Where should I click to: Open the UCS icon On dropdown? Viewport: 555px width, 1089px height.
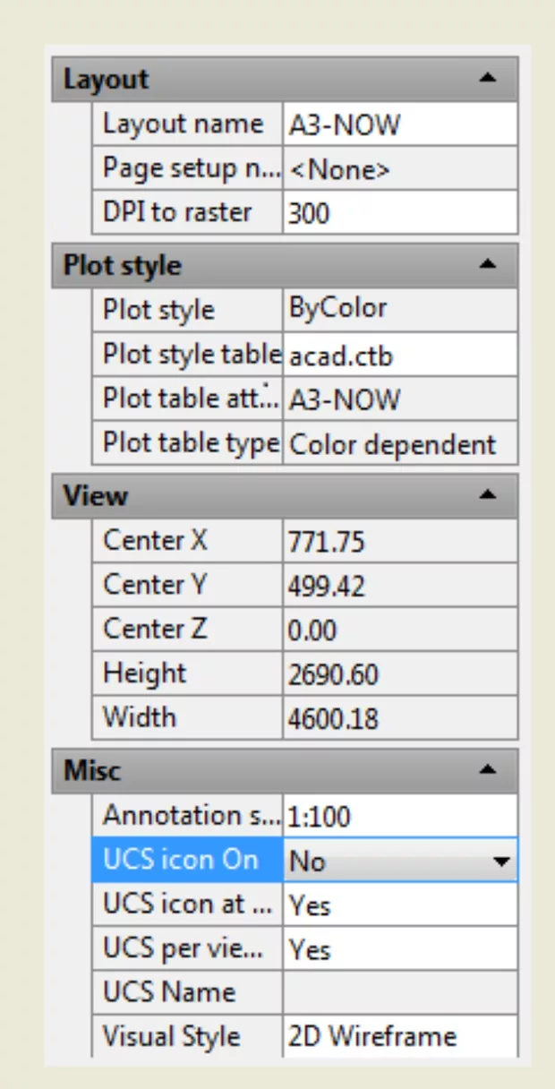[502, 862]
